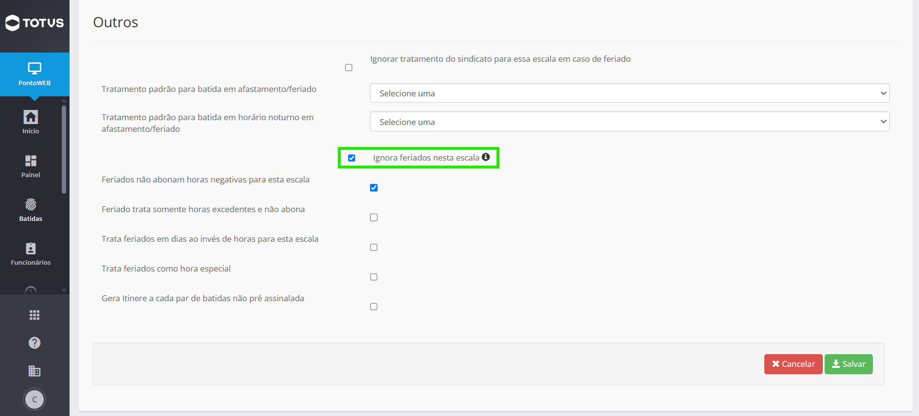Open the apps grid icon

pyautogui.click(x=35, y=315)
